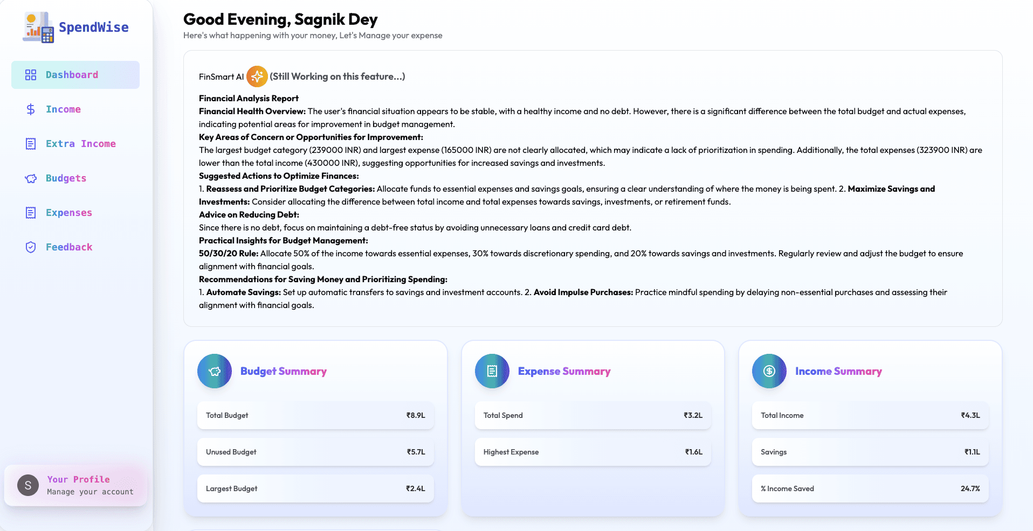Click the Income dollar sign icon

point(31,109)
